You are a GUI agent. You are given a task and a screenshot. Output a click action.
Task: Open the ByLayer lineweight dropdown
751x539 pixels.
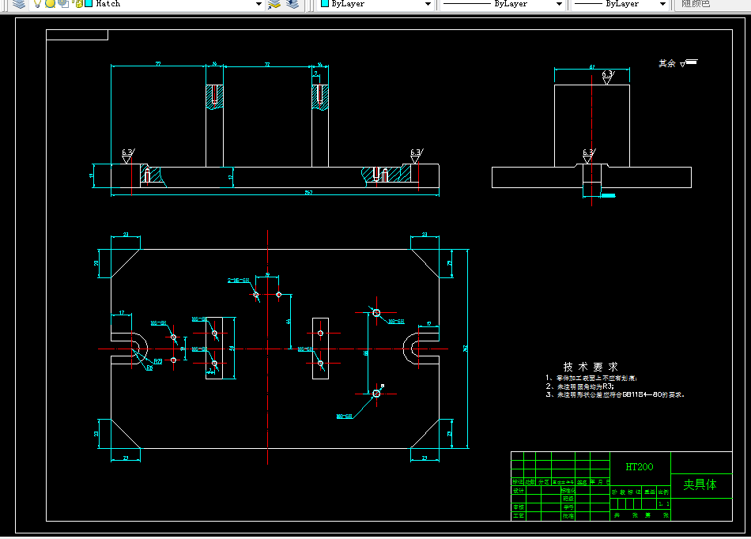point(663,4)
